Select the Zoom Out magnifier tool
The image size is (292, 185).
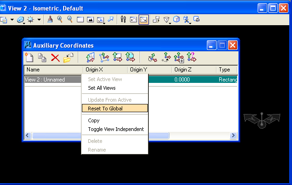(70, 19)
